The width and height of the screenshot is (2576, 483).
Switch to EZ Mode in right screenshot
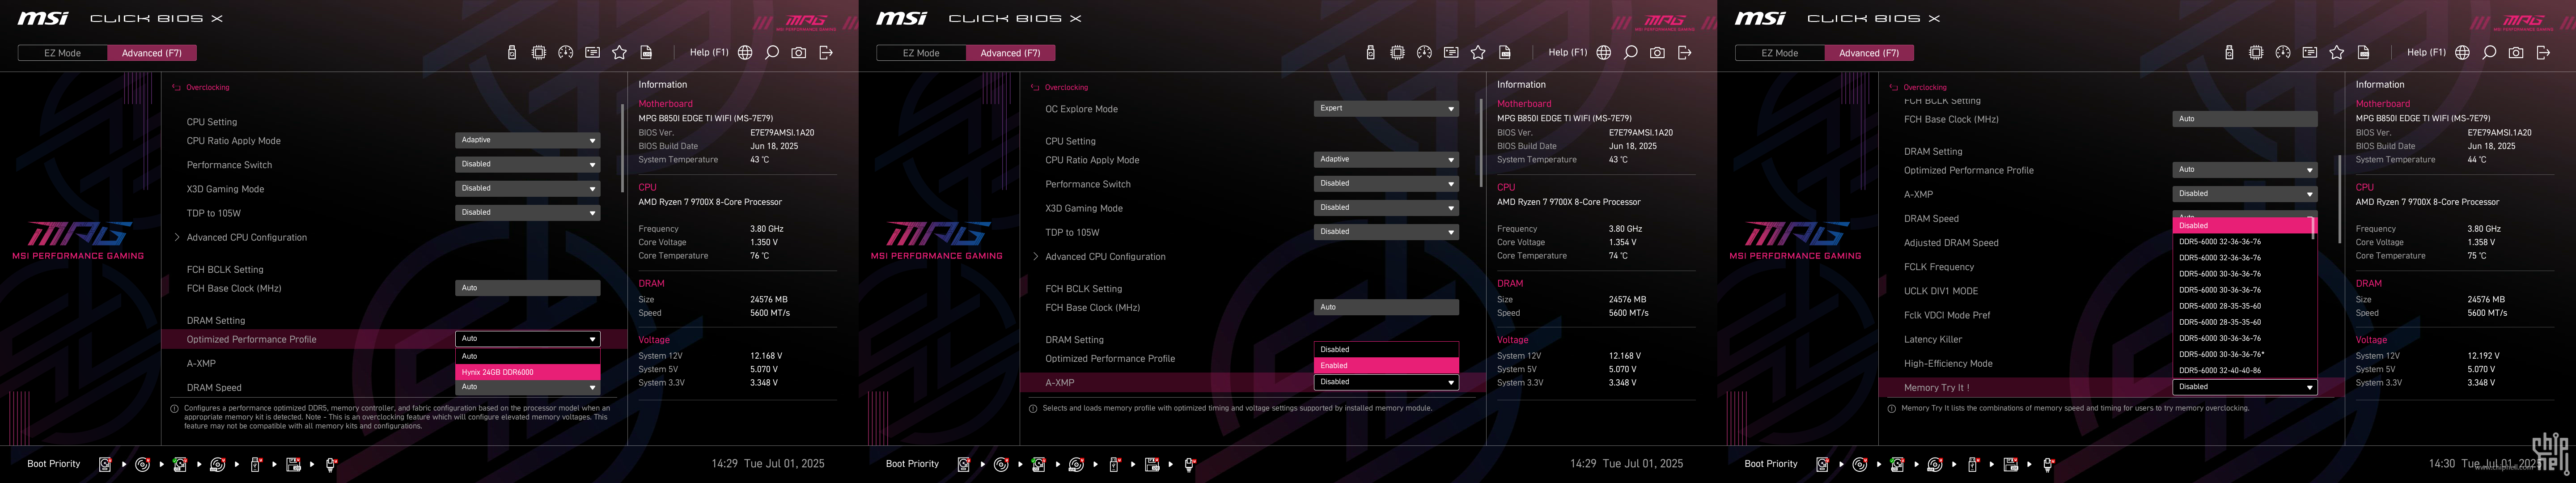click(x=1779, y=53)
